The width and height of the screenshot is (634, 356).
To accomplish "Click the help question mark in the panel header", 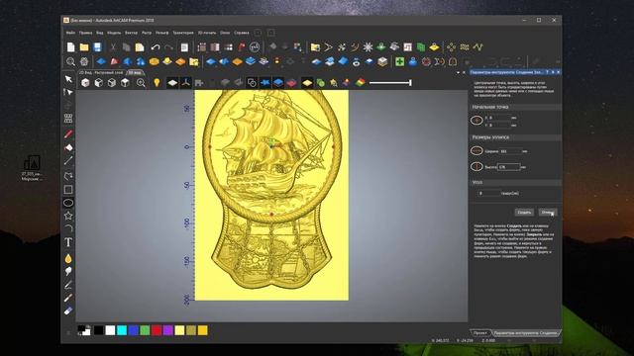I will [x=547, y=72].
